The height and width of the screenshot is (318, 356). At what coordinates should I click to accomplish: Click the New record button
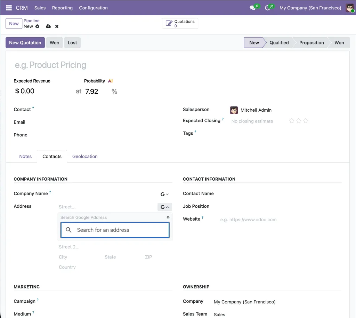(x=14, y=23)
